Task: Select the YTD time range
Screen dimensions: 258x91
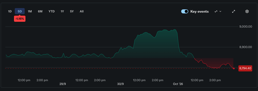Action: pyautogui.click(x=51, y=11)
